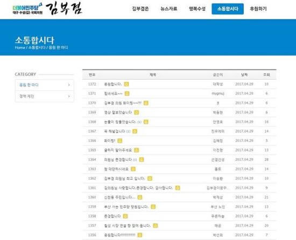Open the 행복수성 menu item
The height and width of the screenshot is (240, 296).
tap(198, 9)
